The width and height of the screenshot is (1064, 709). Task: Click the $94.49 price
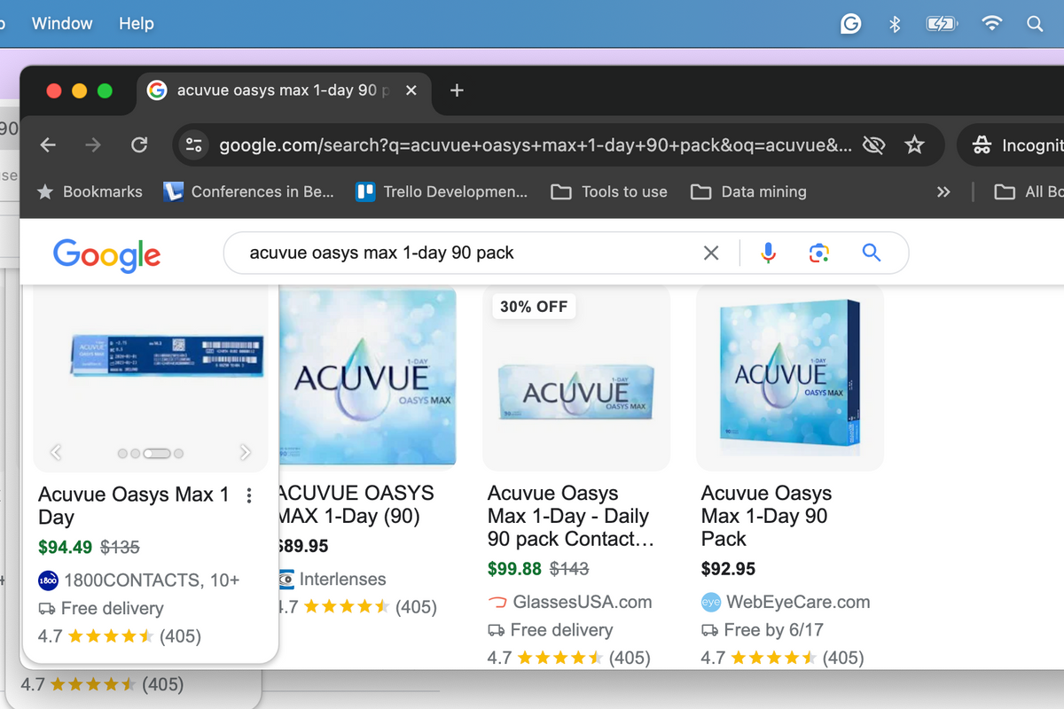66,548
